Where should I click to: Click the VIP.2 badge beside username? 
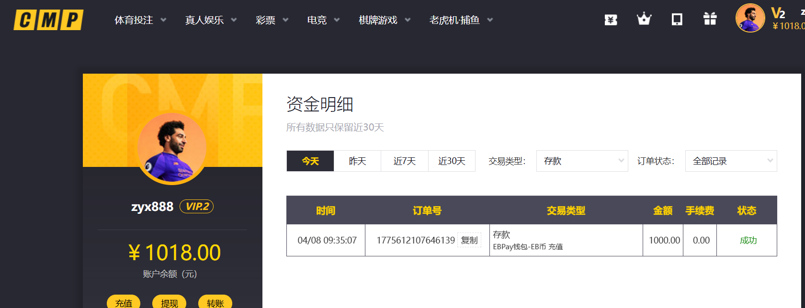pyautogui.click(x=196, y=207)
